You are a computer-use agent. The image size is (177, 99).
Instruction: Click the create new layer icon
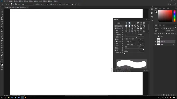[x=171, y=95]
